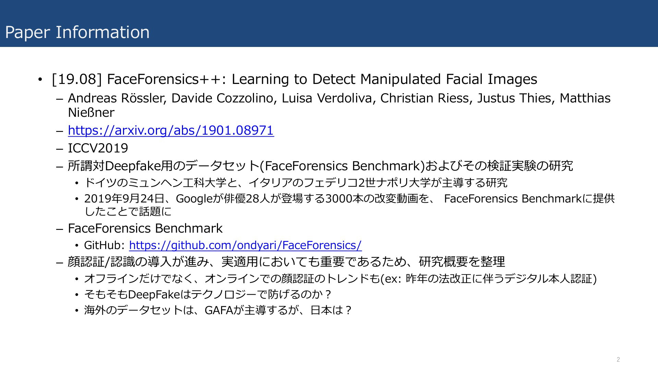This screenshot has height=370, width=658.
Task: Click the オフラインだけでなく bullet point
Action: click(x=340, y=279)
